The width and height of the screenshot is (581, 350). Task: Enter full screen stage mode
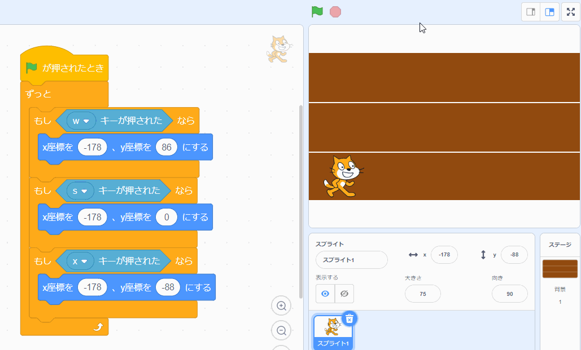571,12
